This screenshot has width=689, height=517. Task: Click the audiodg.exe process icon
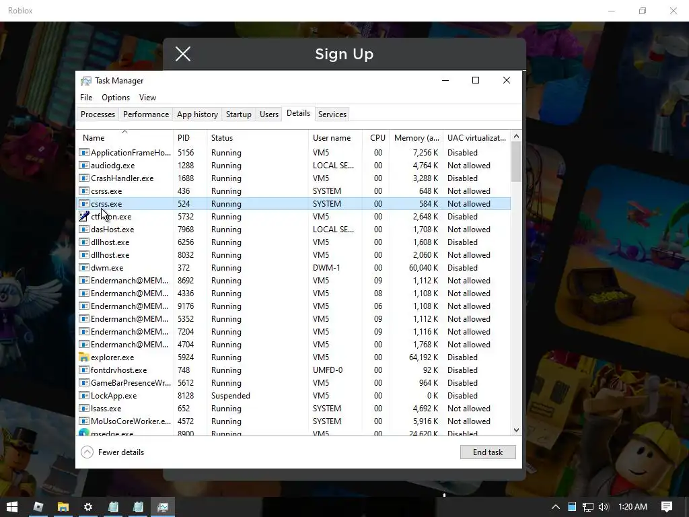coord(83,166)
